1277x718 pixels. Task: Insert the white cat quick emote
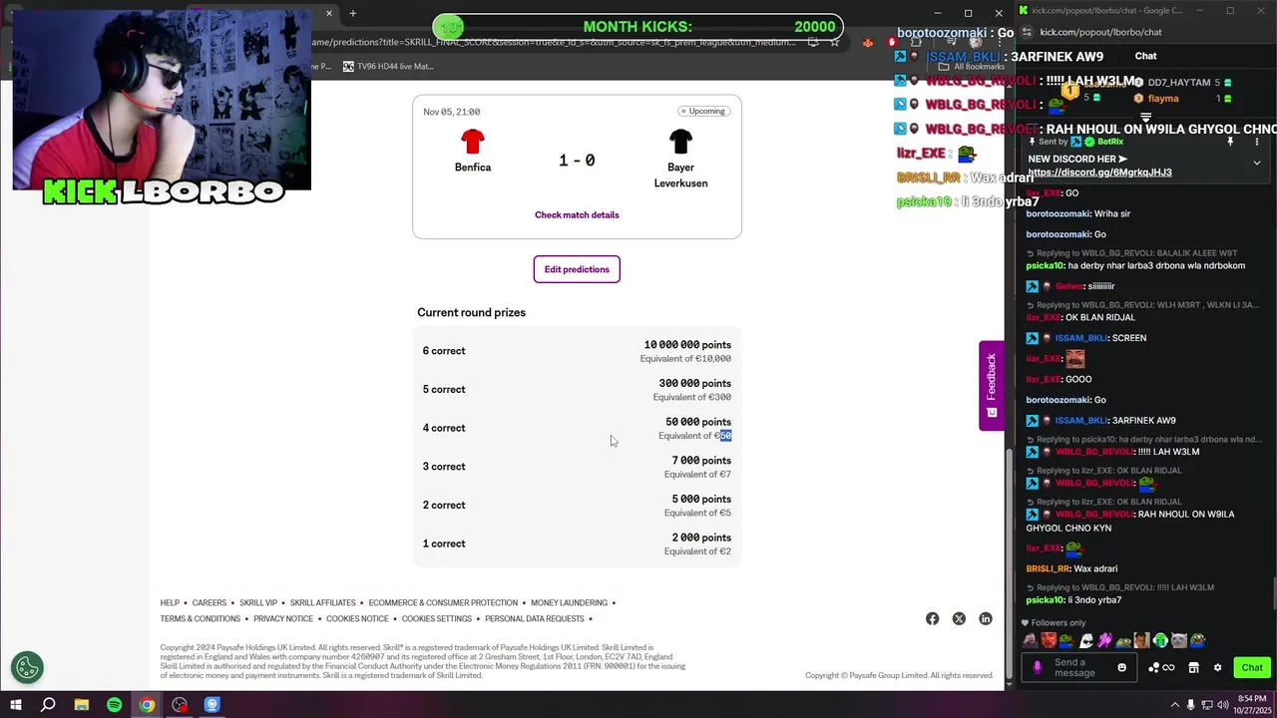click(1179, 641)
